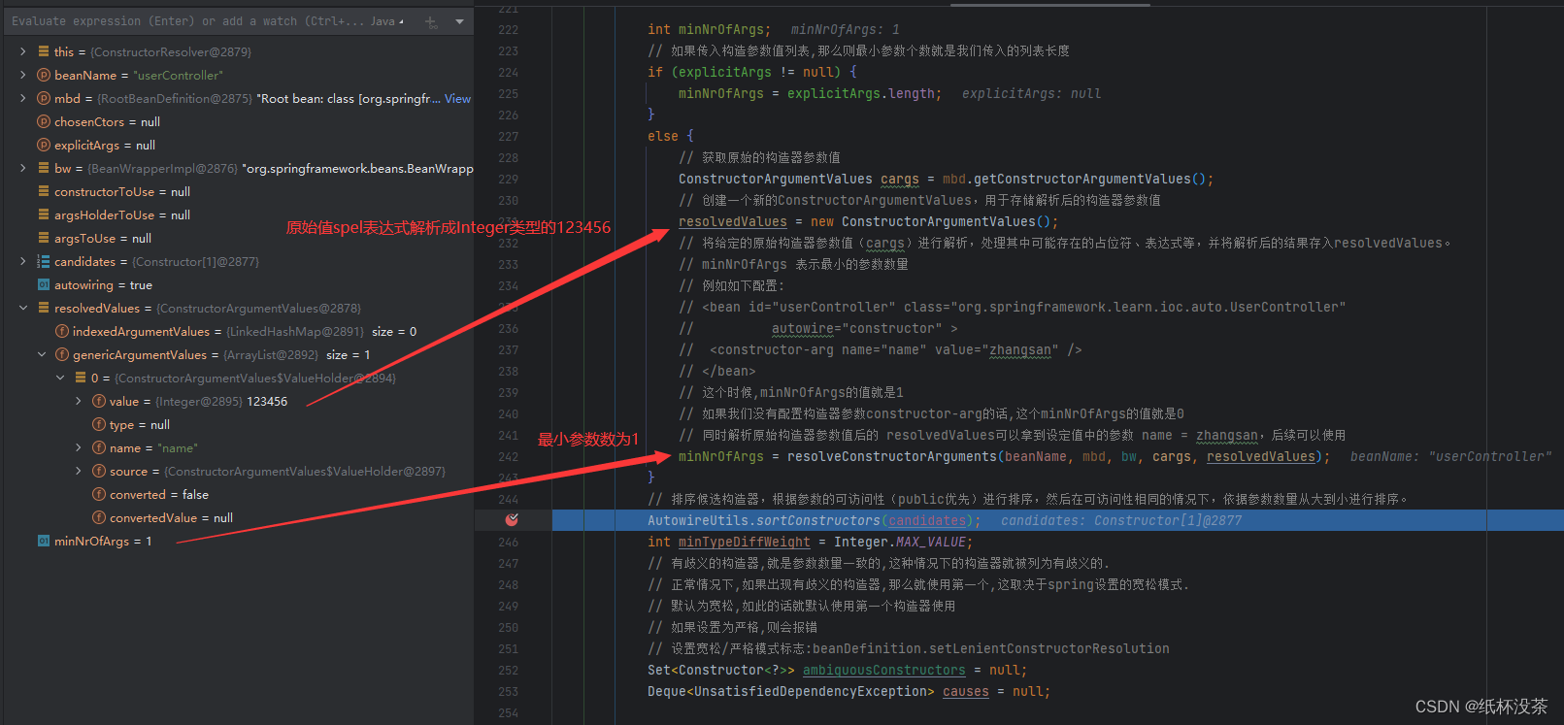This screenshot has height=725, width=1564.
Task: Click the add watch icon beside Java
Action: click(431, 21)
